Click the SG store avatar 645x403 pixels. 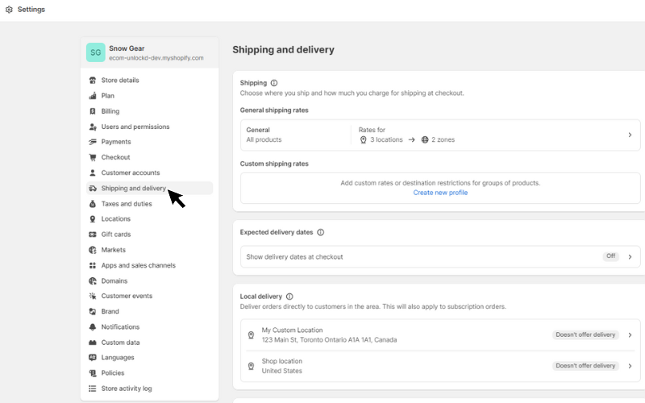[x=95, y=52]
